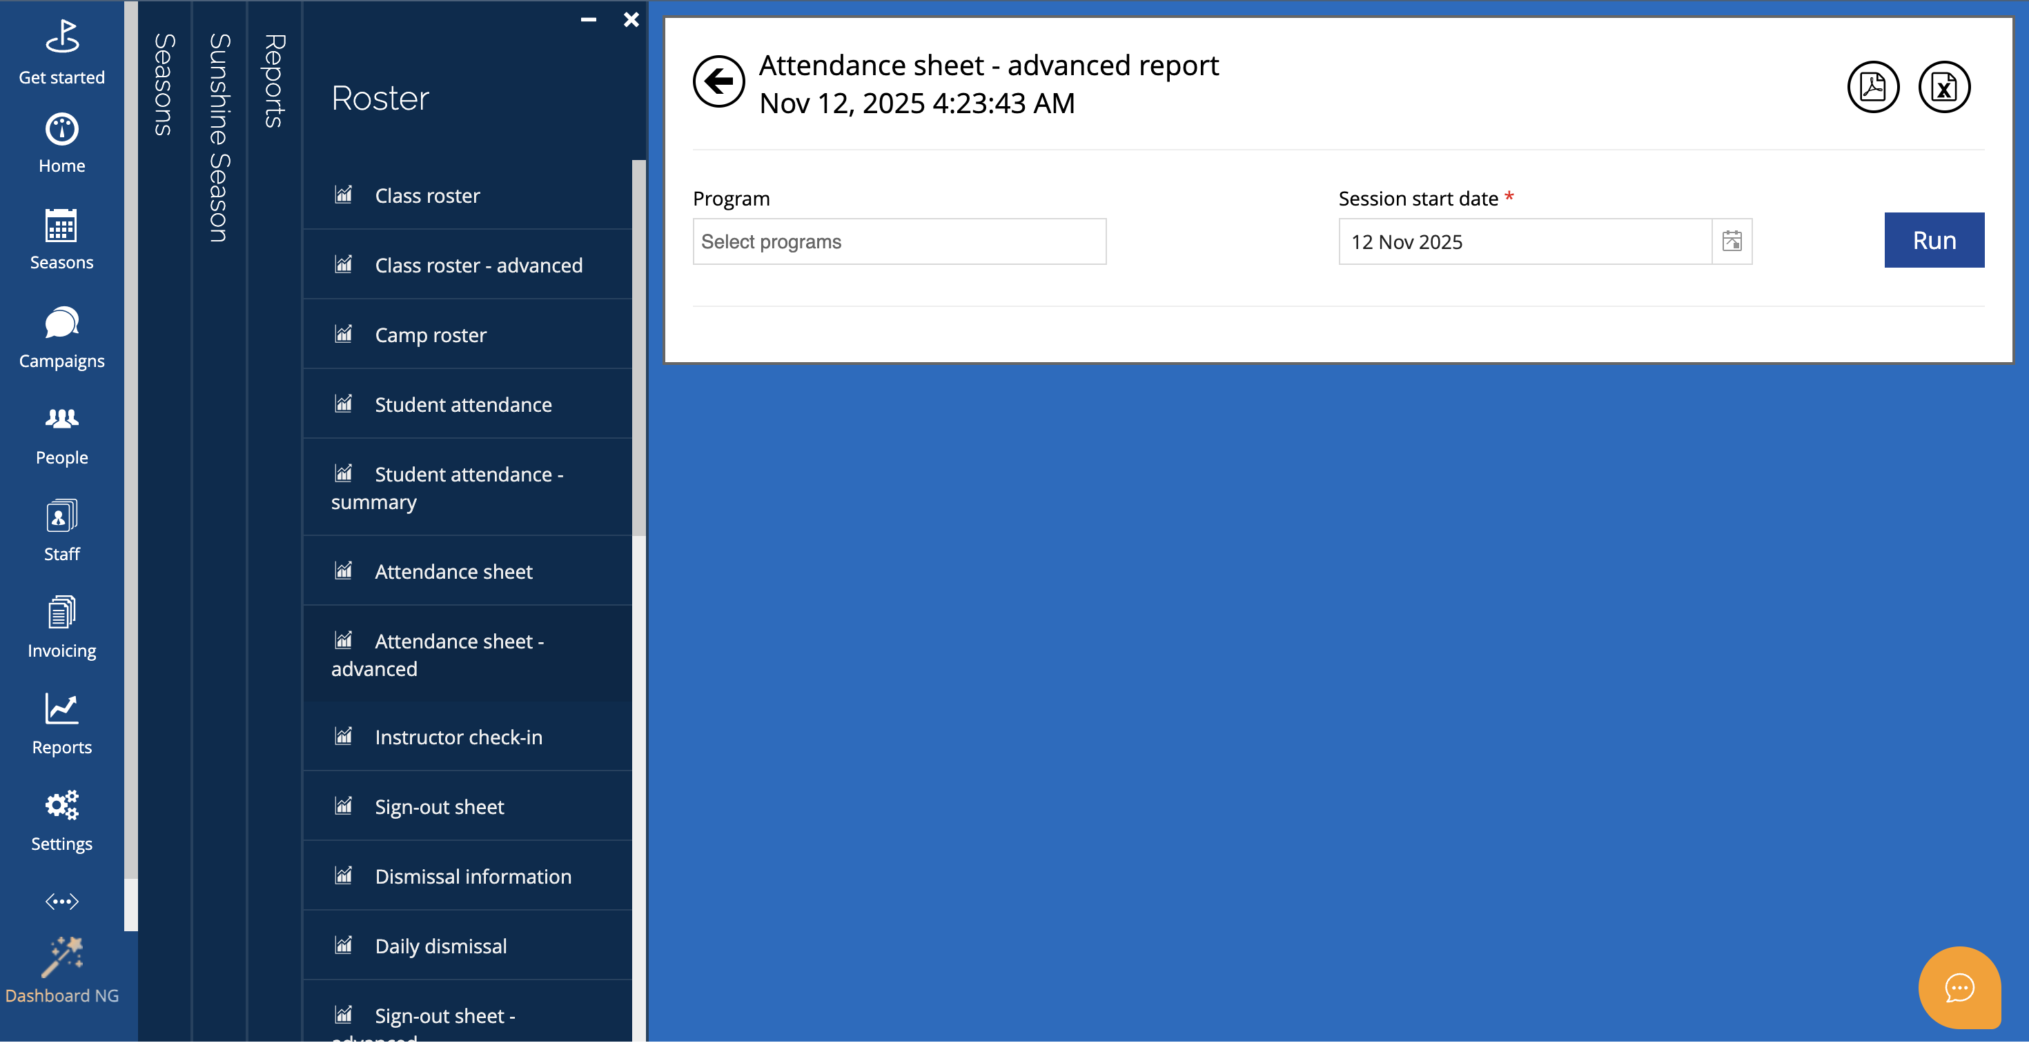Export report to Excel icon

click(1943, 87)
